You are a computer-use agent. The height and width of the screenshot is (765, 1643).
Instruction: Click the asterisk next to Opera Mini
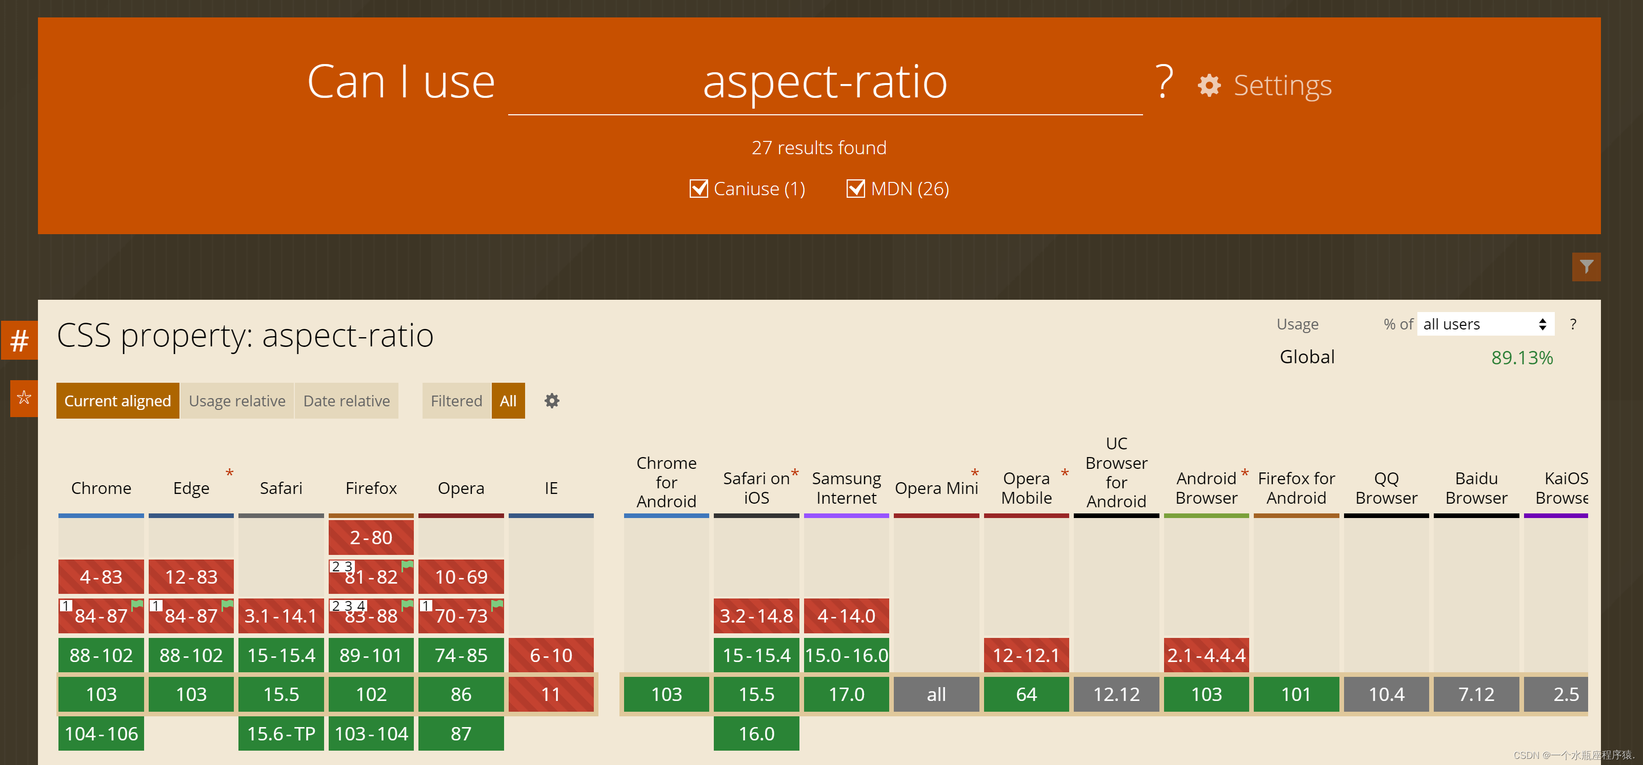click(975, 473)
